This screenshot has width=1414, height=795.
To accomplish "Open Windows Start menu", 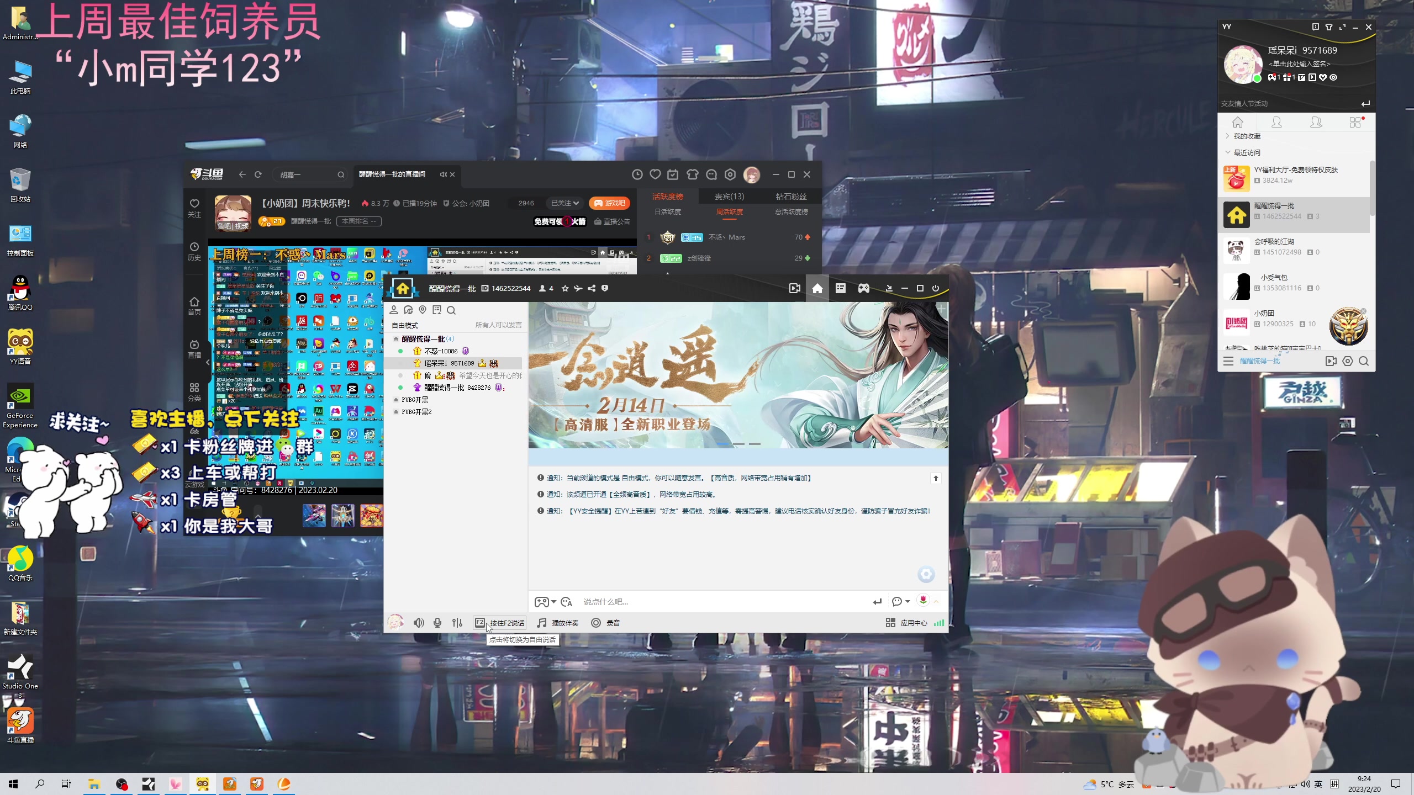I will pos(13,784).
